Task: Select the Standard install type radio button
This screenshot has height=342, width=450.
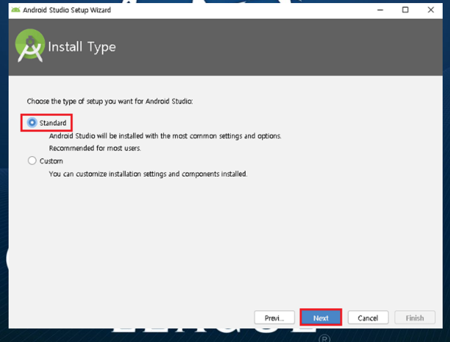Action: [x=32, y=123]
